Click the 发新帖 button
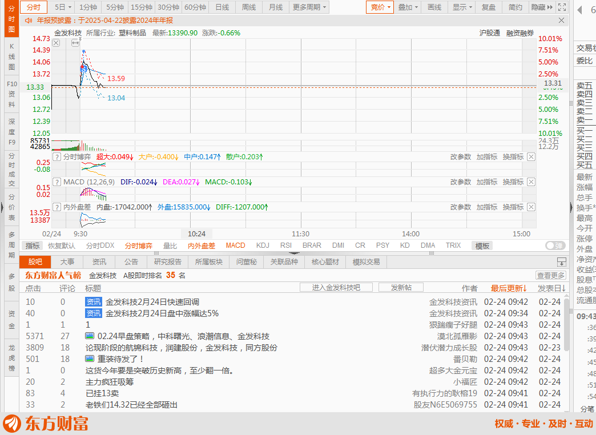596x435 pixels. (x=401, y=288)
